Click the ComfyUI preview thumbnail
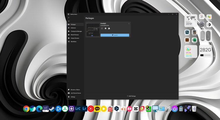 [x=93, y=30]
